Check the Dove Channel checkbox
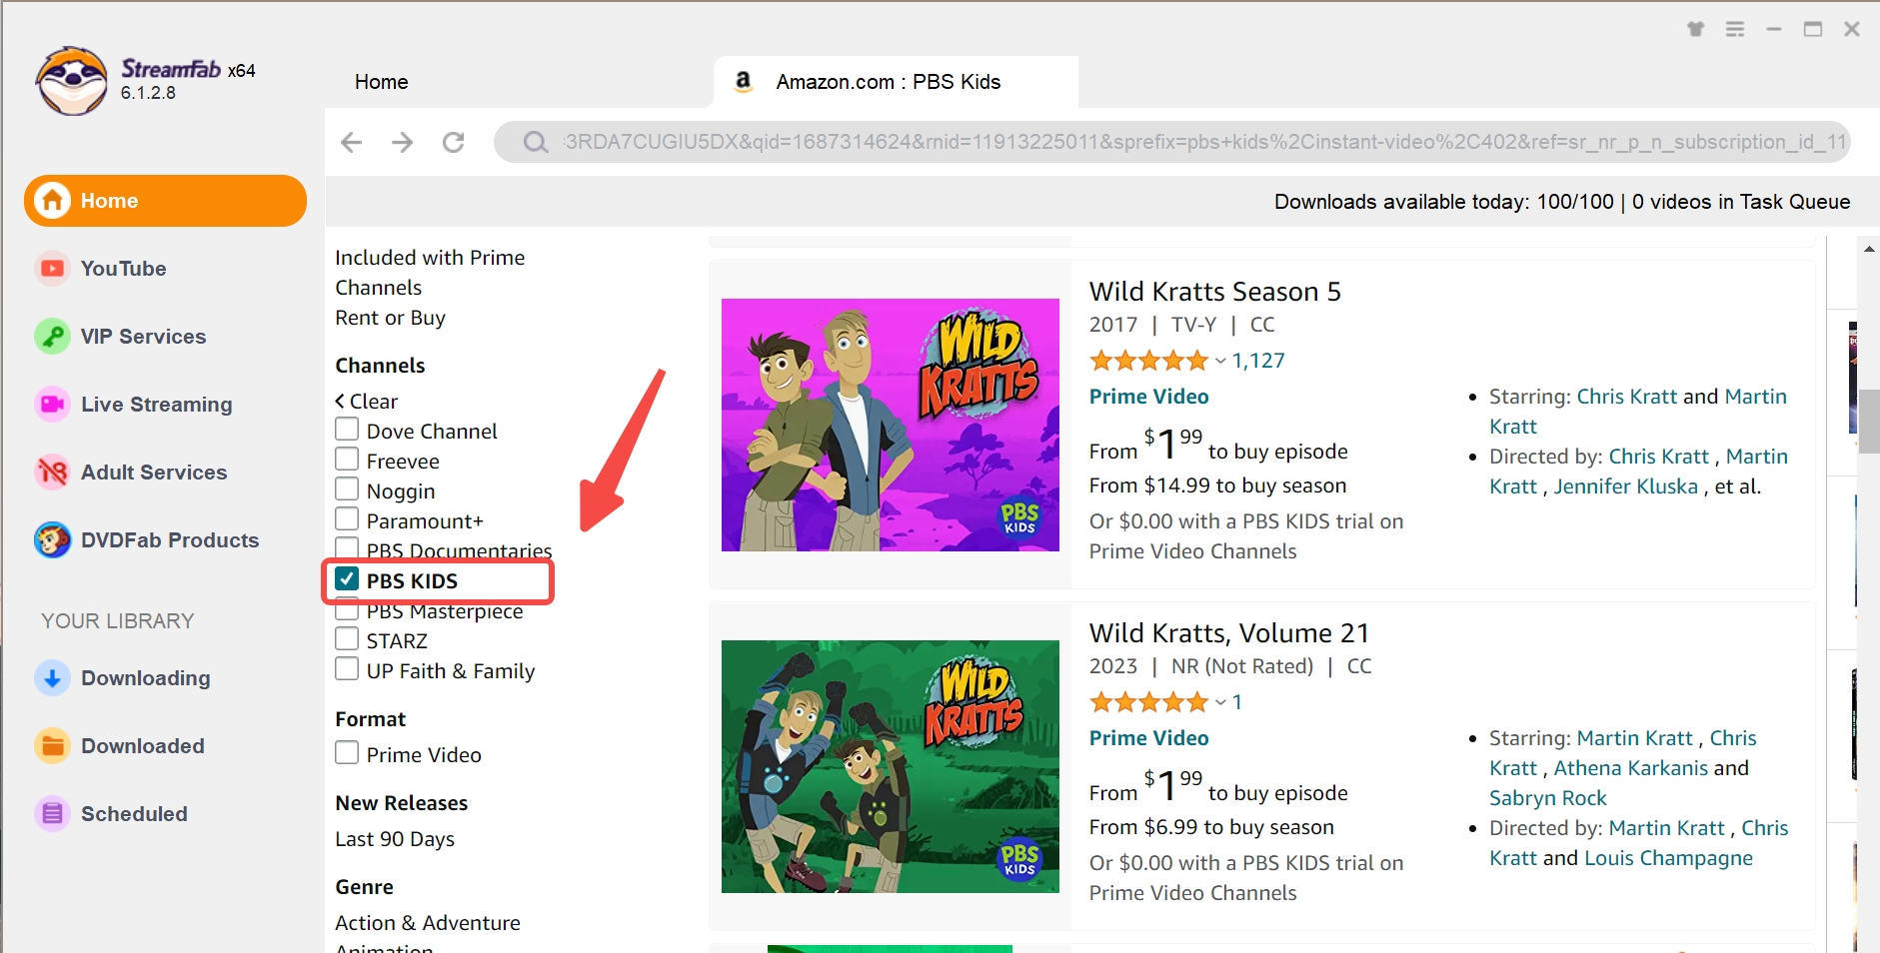The height and width of the screenshot is (953, 1880). (x=347, y=430)
